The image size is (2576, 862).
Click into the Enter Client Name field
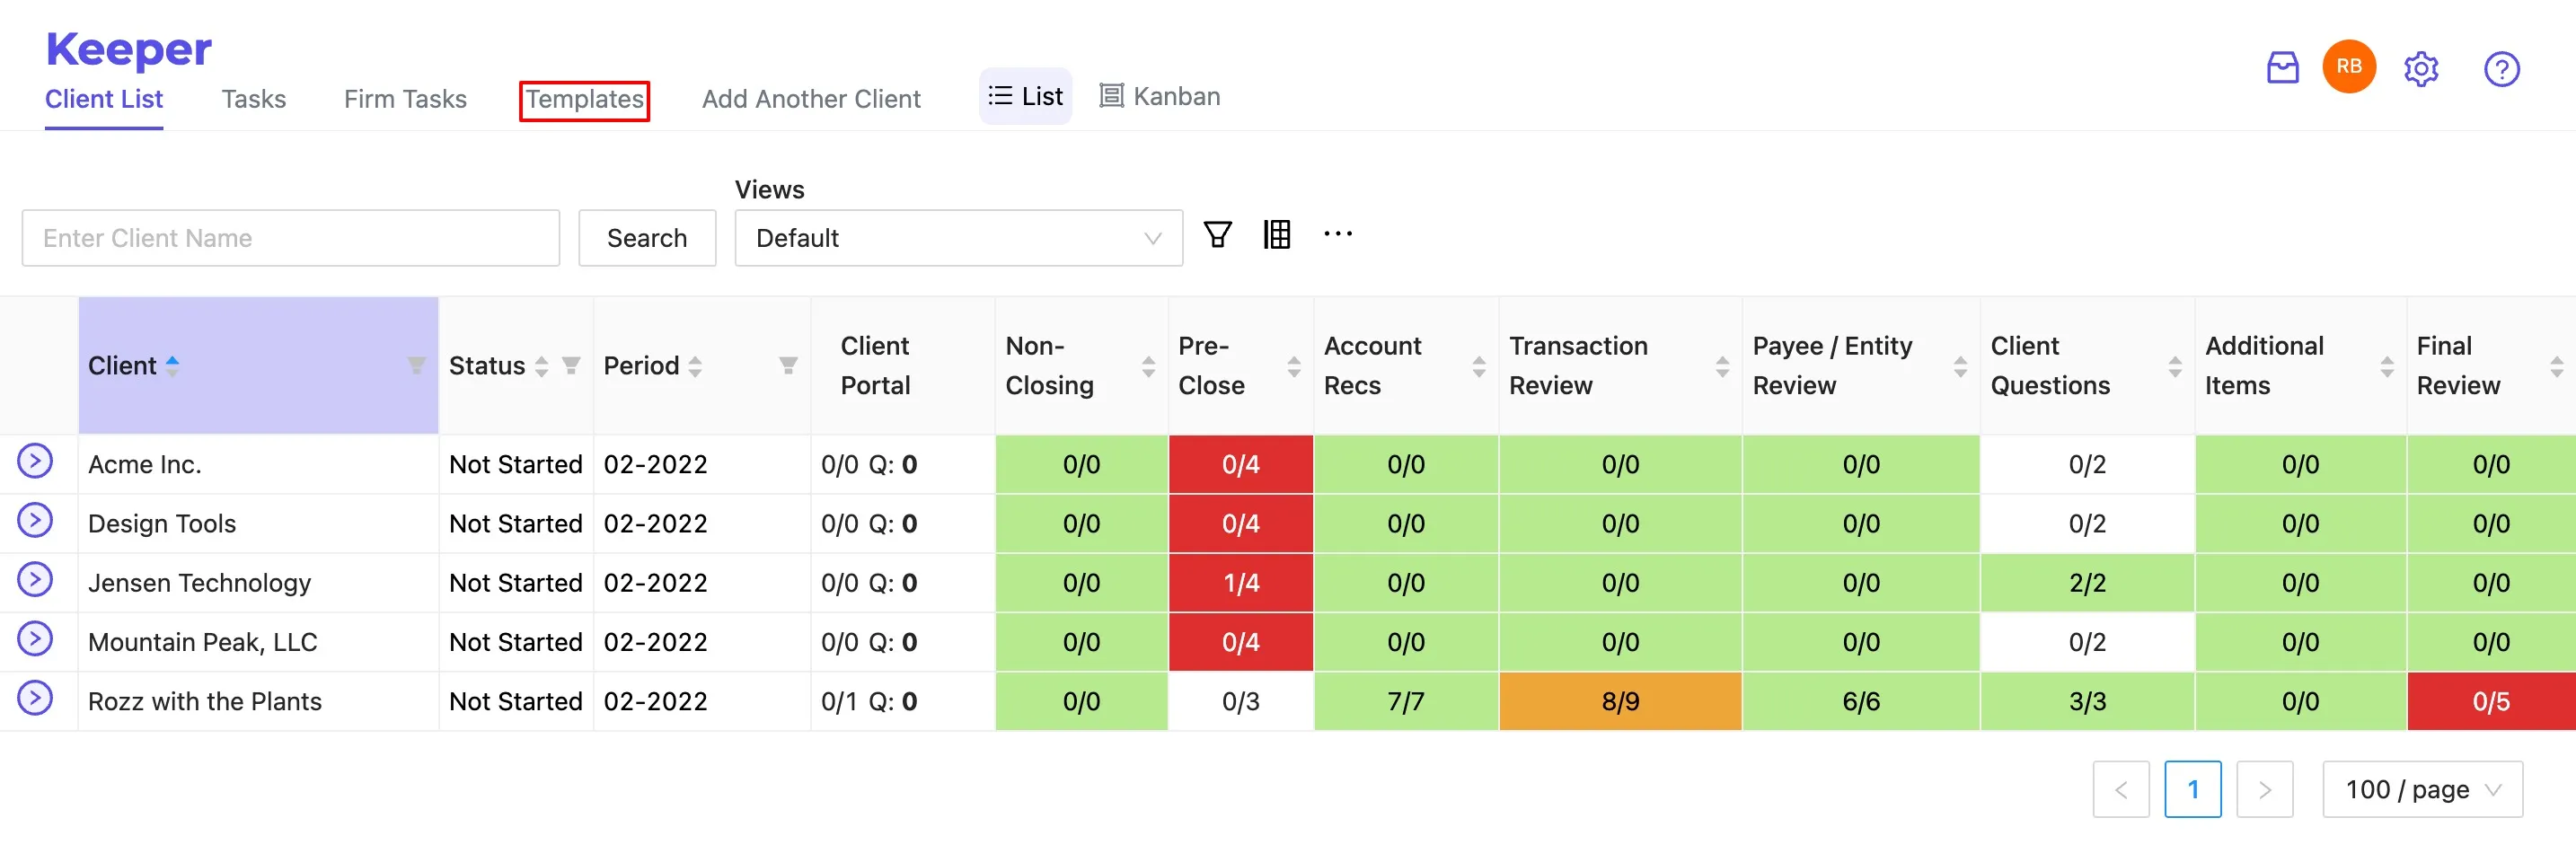click(x=291, y=238)
